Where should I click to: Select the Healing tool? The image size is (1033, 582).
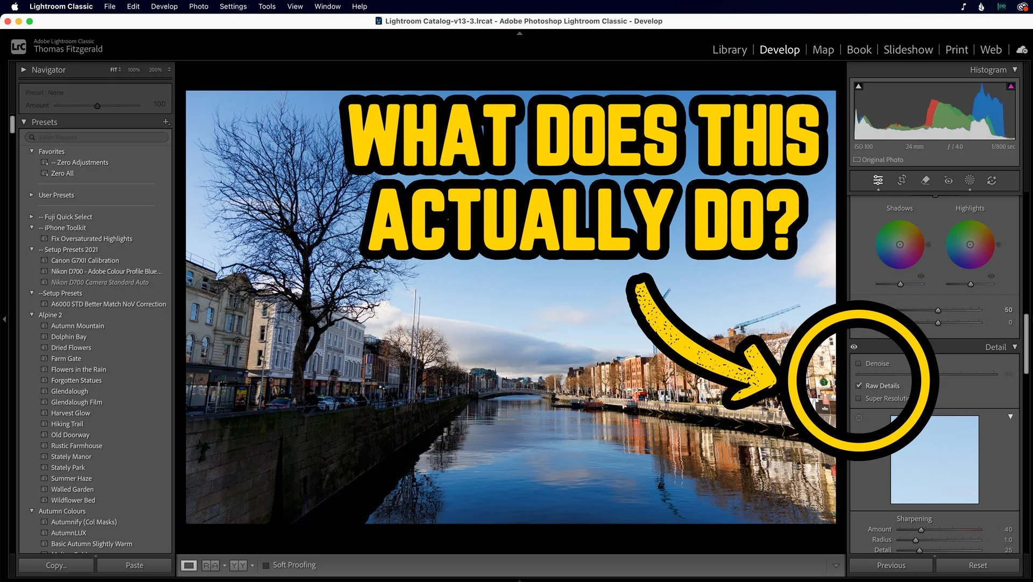925,181
